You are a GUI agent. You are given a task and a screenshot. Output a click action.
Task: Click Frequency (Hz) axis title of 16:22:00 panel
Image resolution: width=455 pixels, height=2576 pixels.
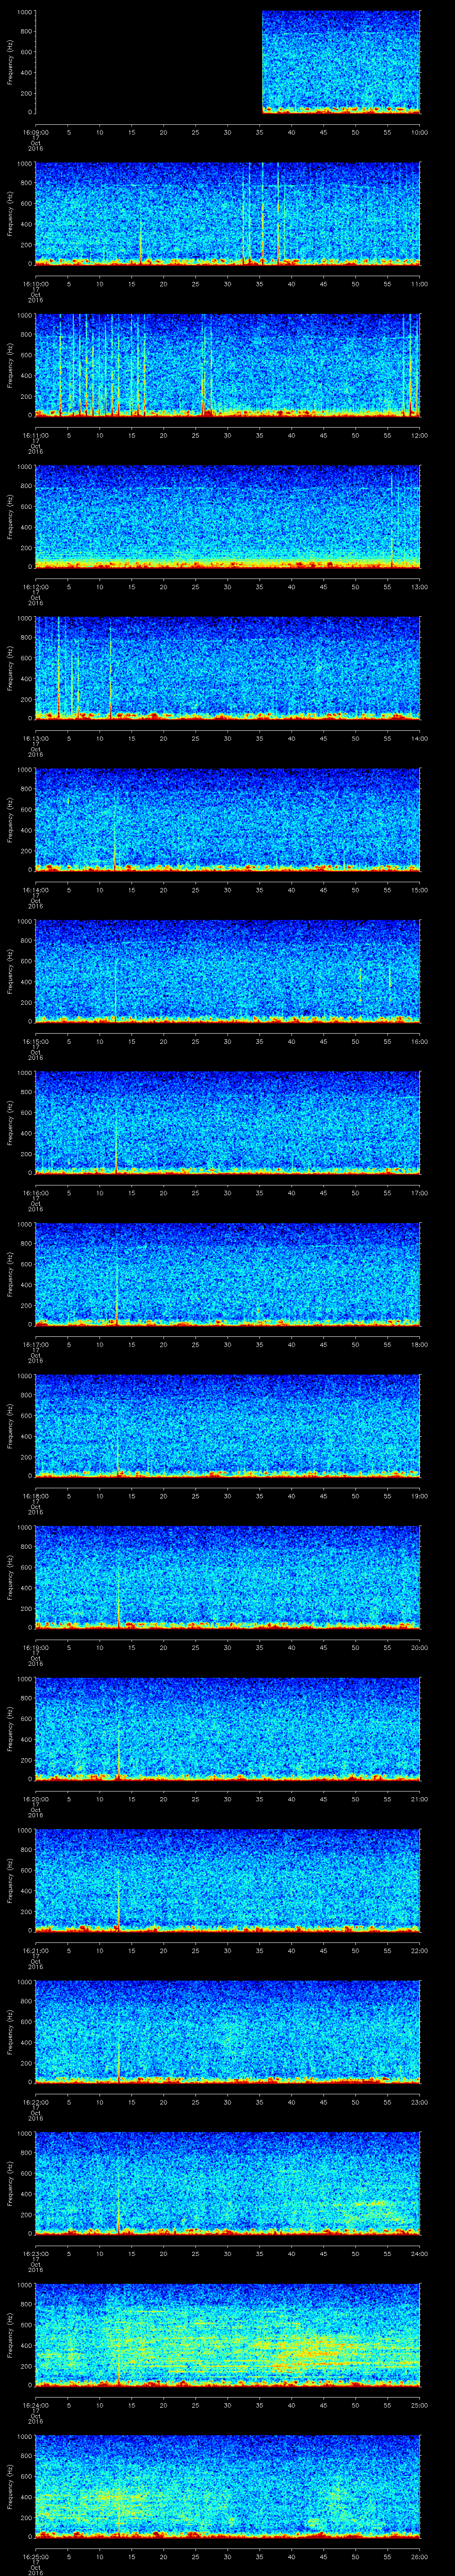coord(10,2032)
